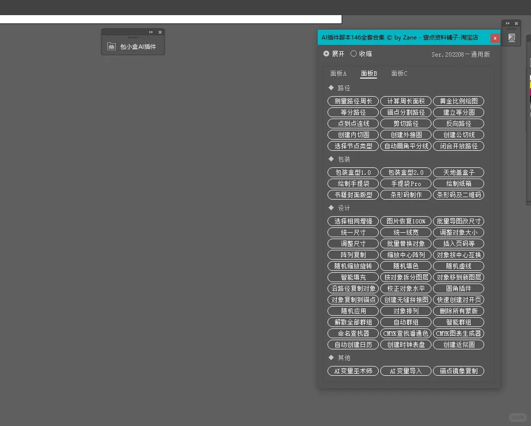Click the 计算周长面积 button
The height and width of the screenshot is (426, 531).
pos(406,101)
